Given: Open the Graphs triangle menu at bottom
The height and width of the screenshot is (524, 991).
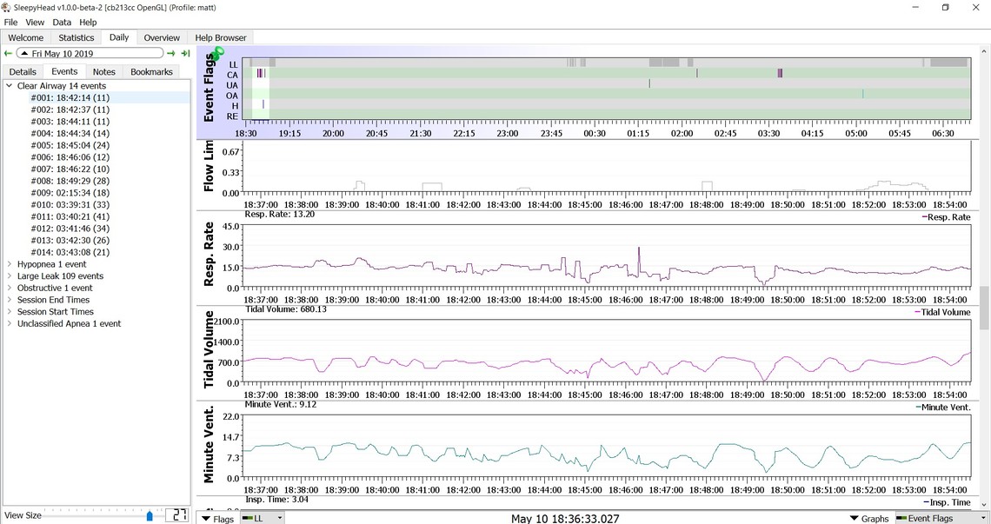Looking at the screenshot, I should pyautogui.click(x=869, y=518).
